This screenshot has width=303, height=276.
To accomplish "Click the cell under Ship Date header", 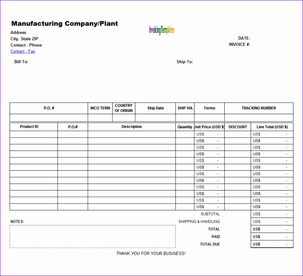I will [155, 118].
